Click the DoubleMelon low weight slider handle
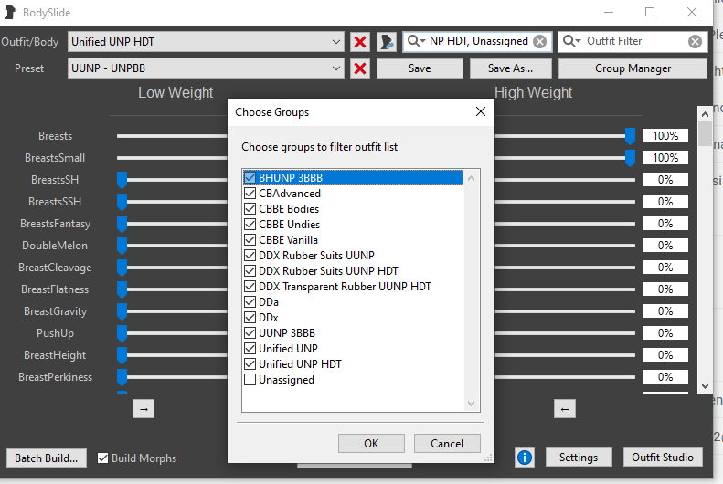The image size is (723, 484). click(122, 246)
